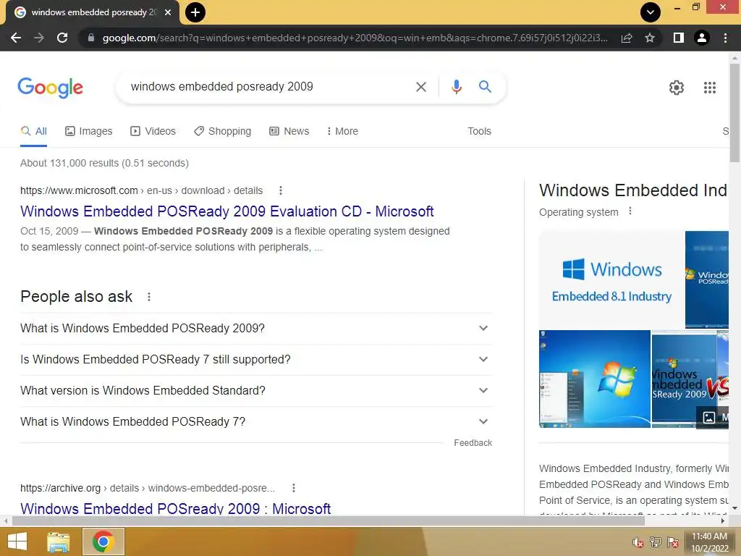Switch to Videos results tab

(153, 131)
